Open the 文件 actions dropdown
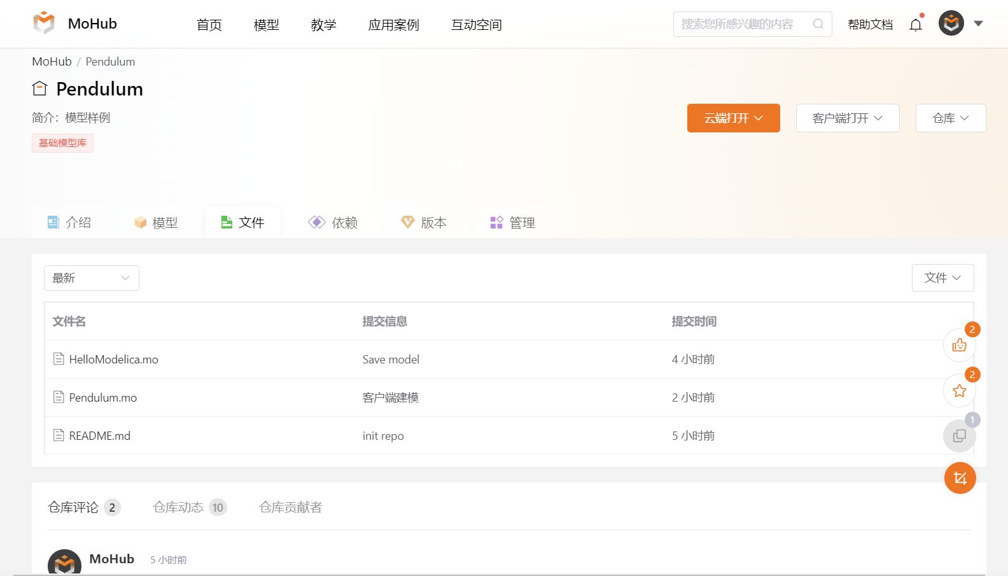 click(942, 278)
